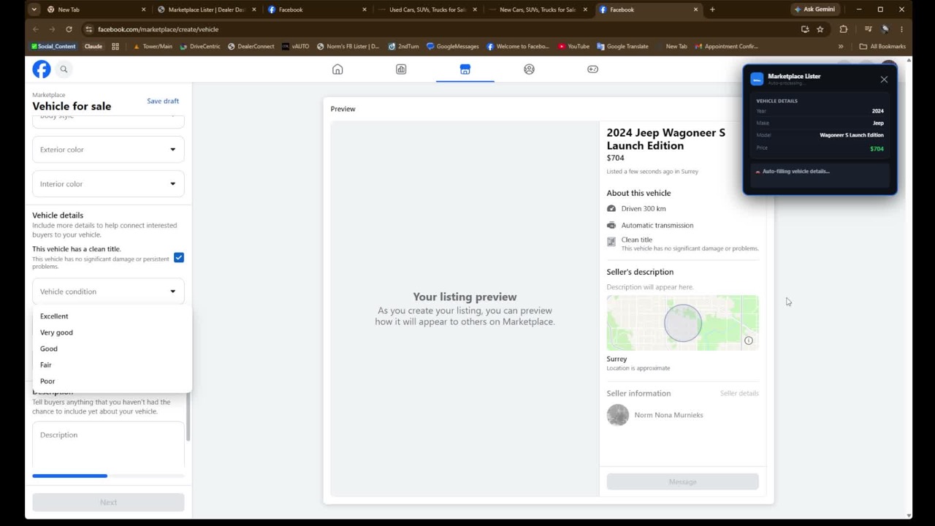Open a new browser tab with plus

pos(712,9)
